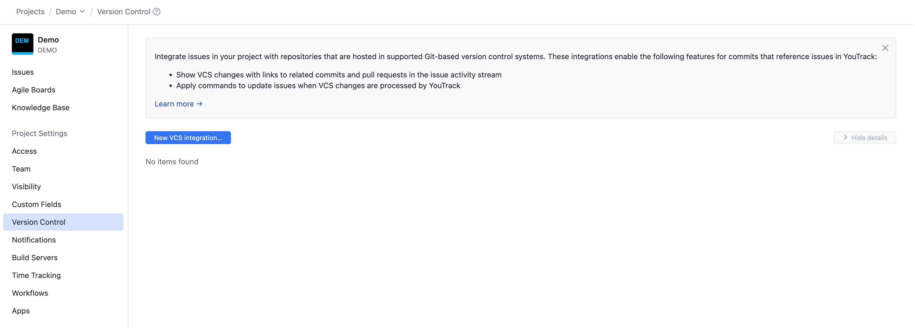Click the DEM project logo
915x328 pixels.
(x=22, y=44)
